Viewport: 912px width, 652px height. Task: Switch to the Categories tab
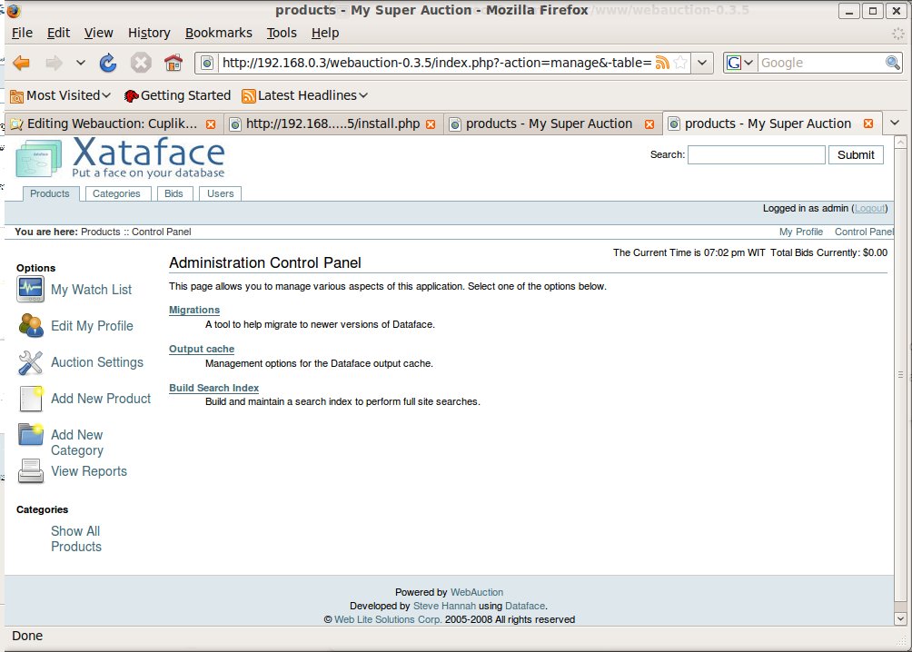116,193
